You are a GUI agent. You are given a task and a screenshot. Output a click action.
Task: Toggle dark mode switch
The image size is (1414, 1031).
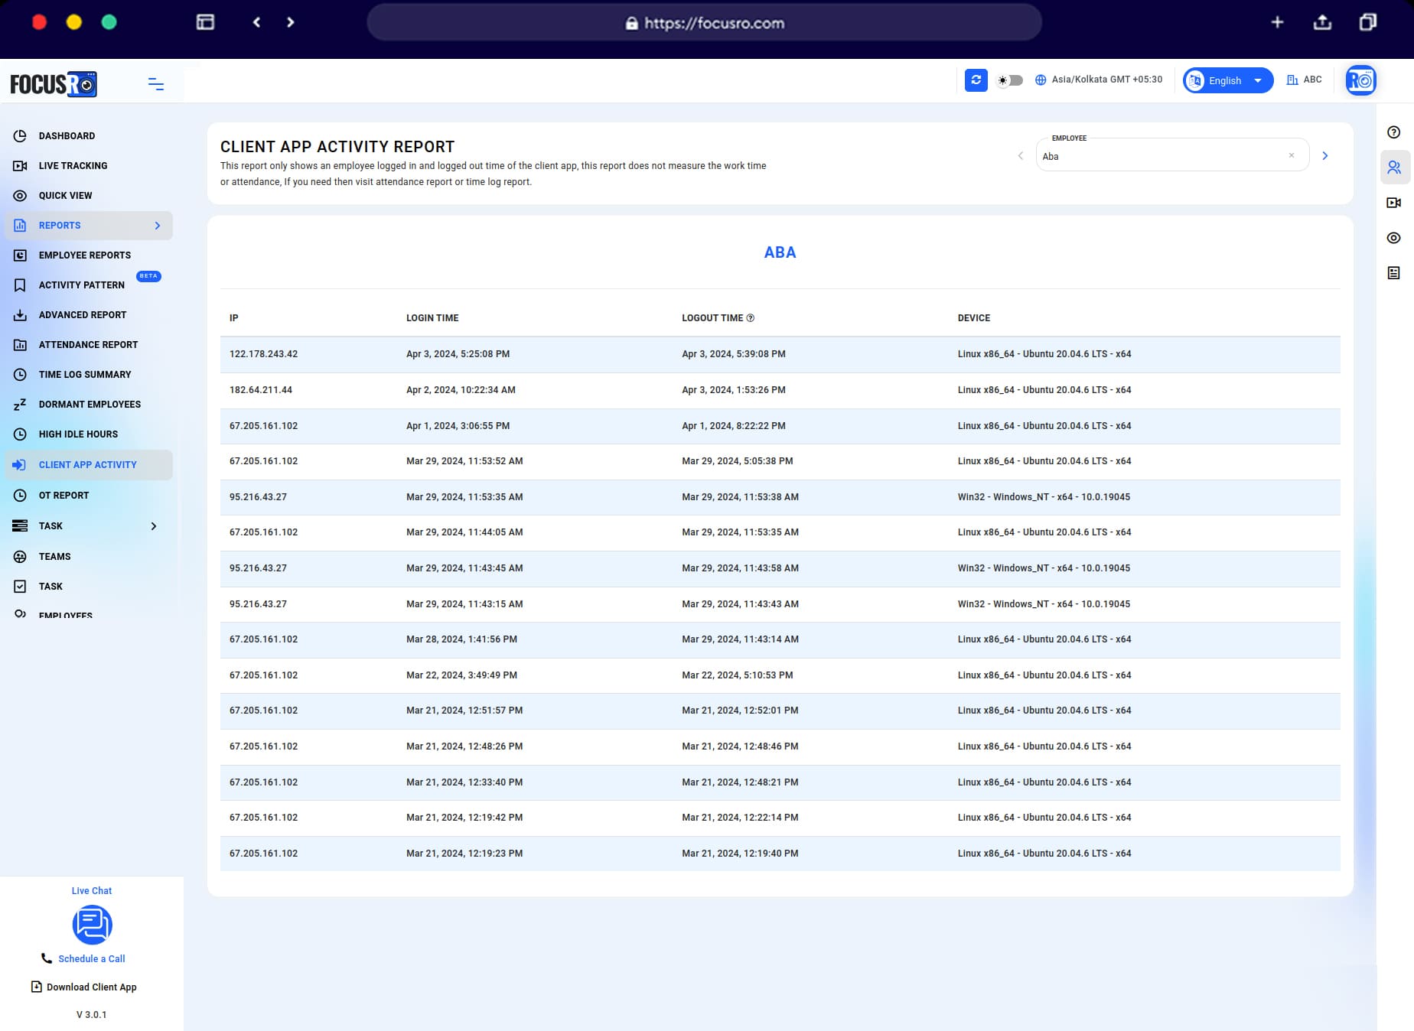(1009, 80)
